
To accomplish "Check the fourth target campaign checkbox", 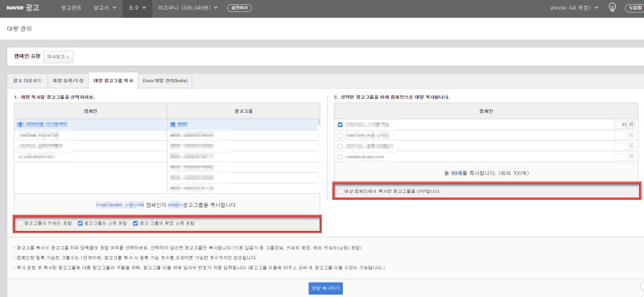I will pyautogui.click(x=340, y=156).
